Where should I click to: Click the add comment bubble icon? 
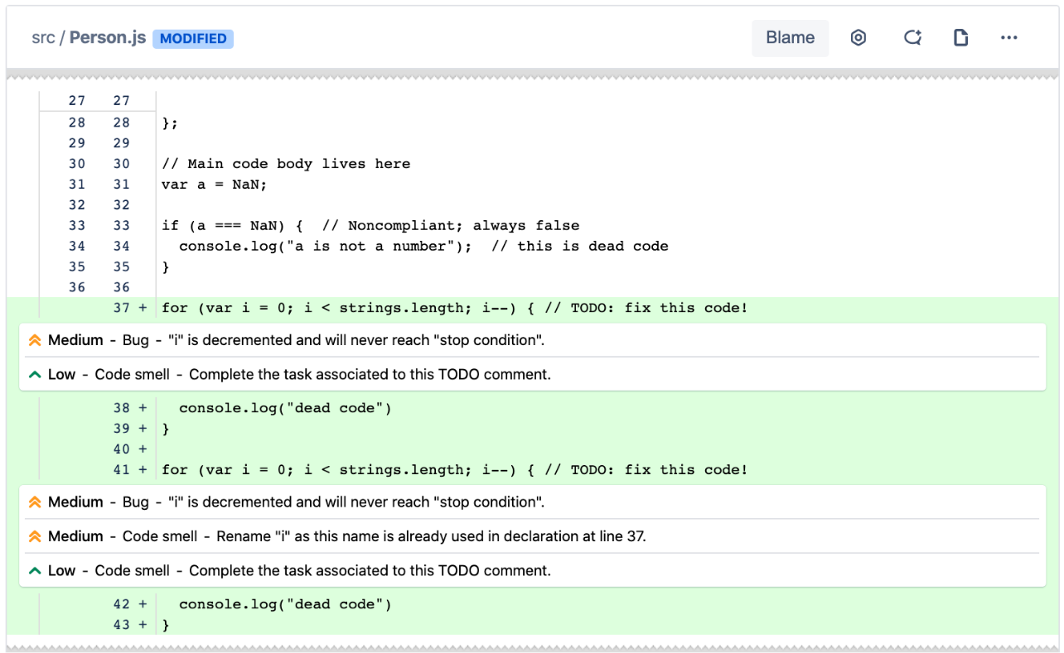(912, 37)
